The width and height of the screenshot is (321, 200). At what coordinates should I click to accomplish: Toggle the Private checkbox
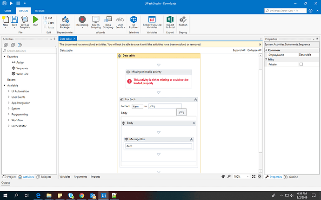pyautogui.click(x=301, y=64)
